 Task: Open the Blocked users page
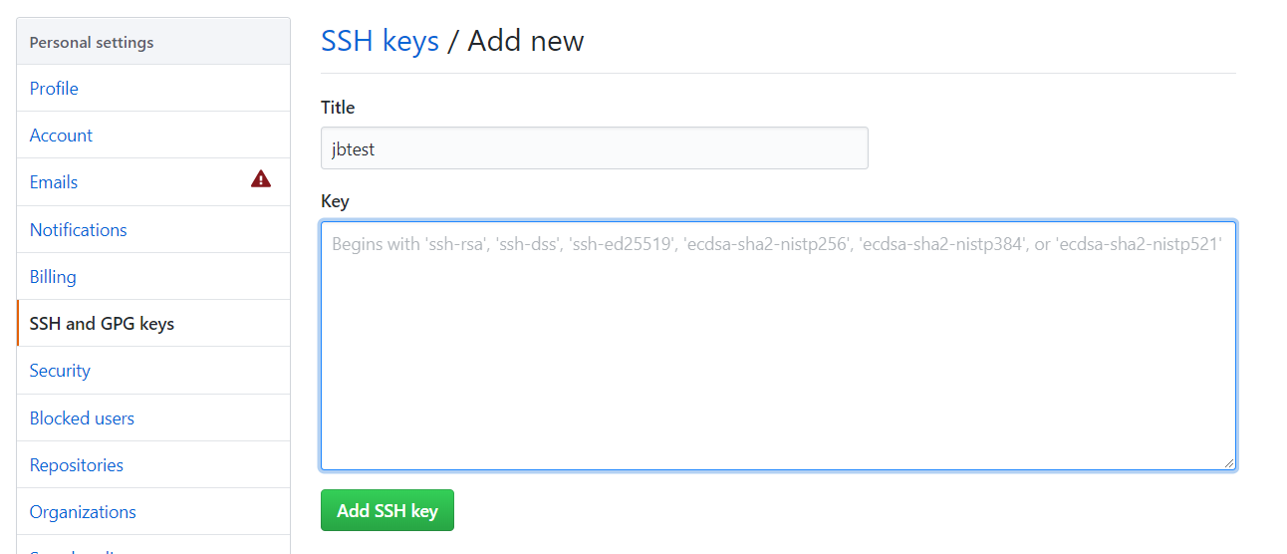coord(82,418)
